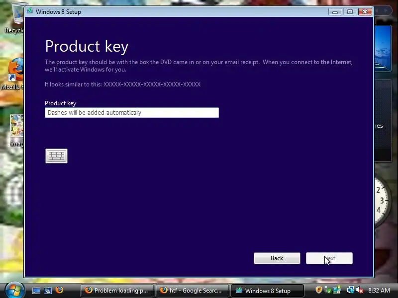The height and width of the screenshot is (298, 398).
Task: Select Windows 8 Setup taskbar button
Action: tap(267, 291)
